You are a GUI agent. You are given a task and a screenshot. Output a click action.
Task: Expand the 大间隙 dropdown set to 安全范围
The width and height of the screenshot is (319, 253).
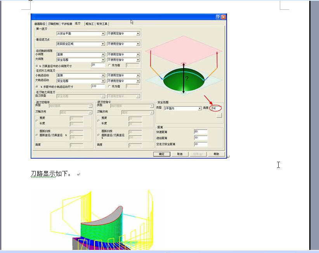tap(81, 60)
